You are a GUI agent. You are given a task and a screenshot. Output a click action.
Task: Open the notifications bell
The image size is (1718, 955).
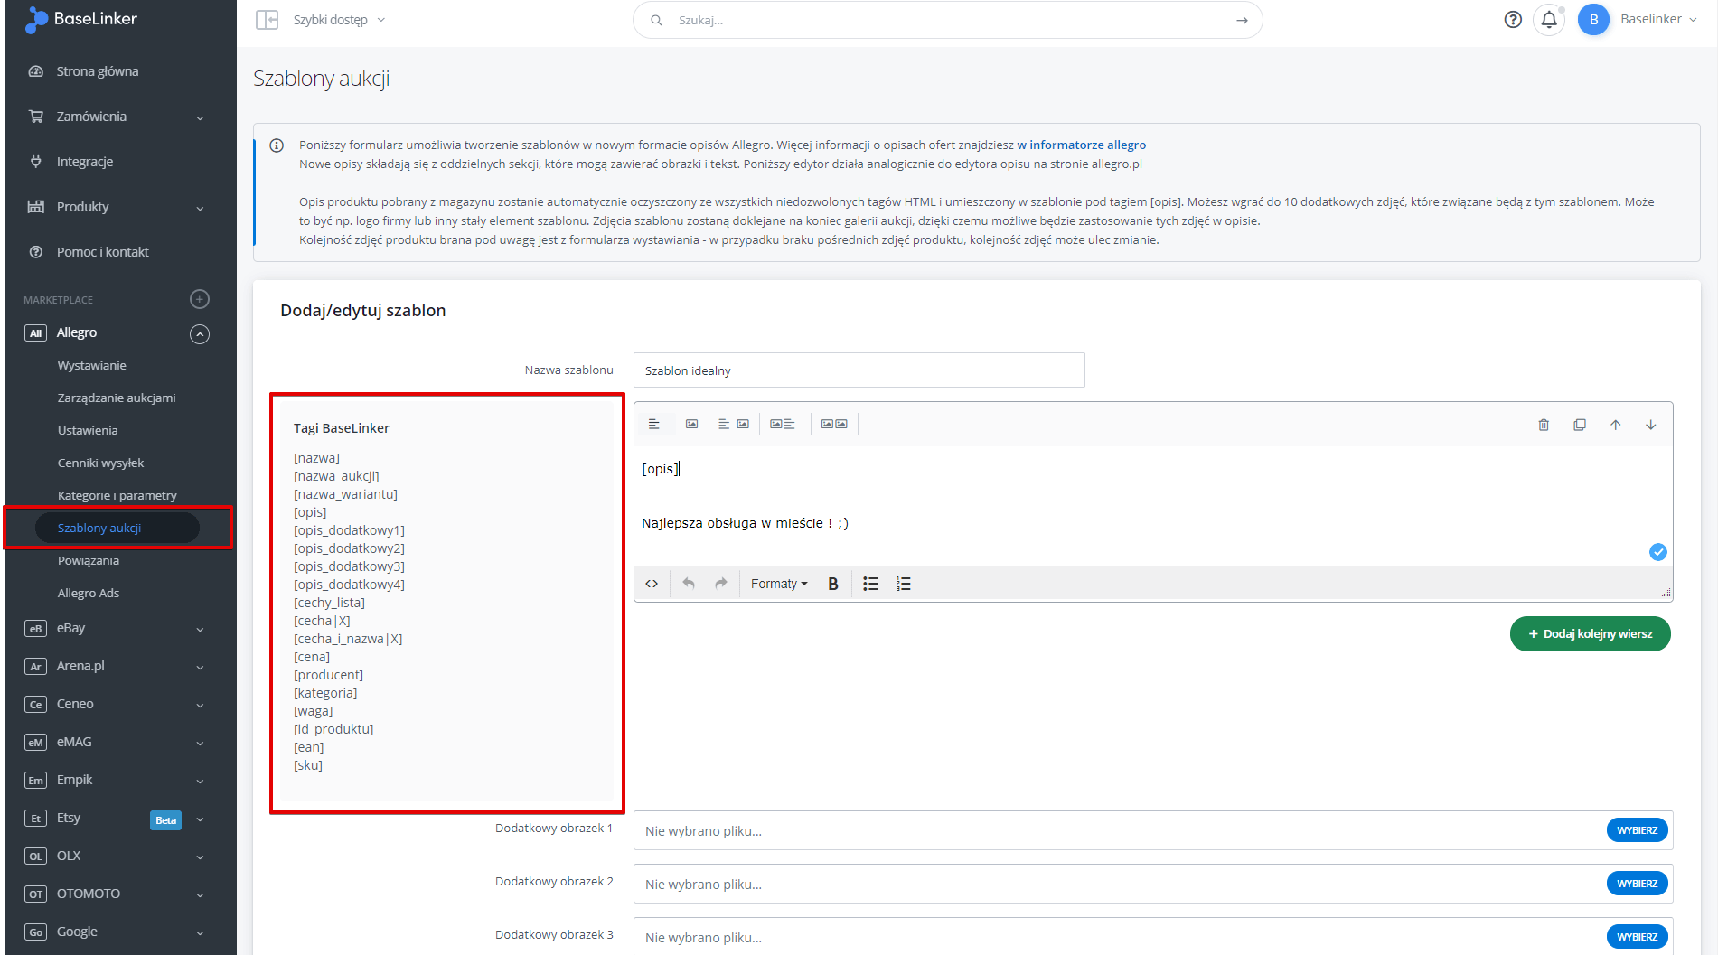click(x=1549, y=20)
